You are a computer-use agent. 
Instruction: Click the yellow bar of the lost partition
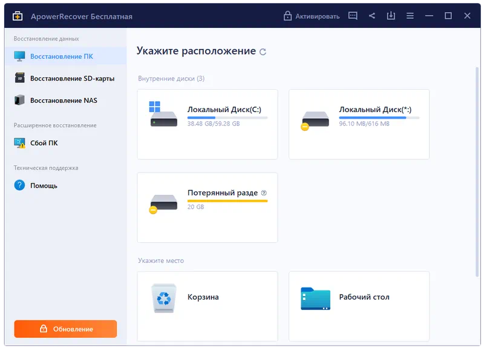[x=227, y=201]
